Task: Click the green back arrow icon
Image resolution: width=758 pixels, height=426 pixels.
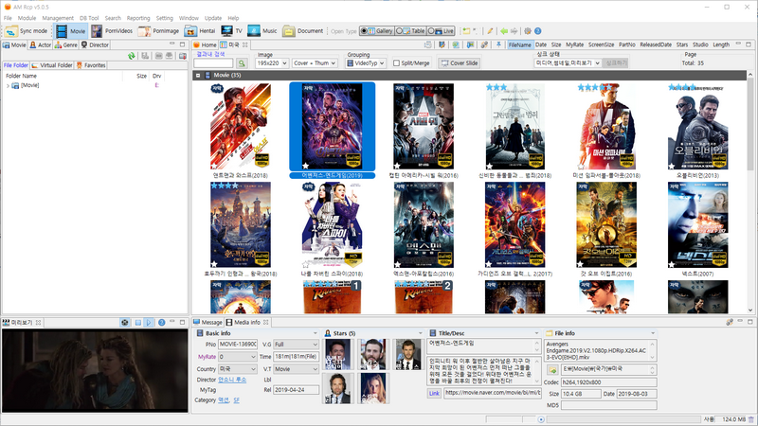Action: coord(504,31)
